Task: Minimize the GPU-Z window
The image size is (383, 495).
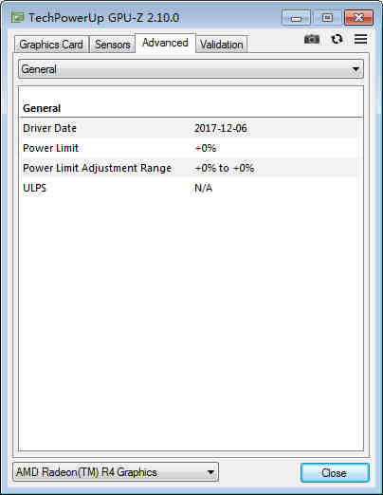Action: [296, 18]
